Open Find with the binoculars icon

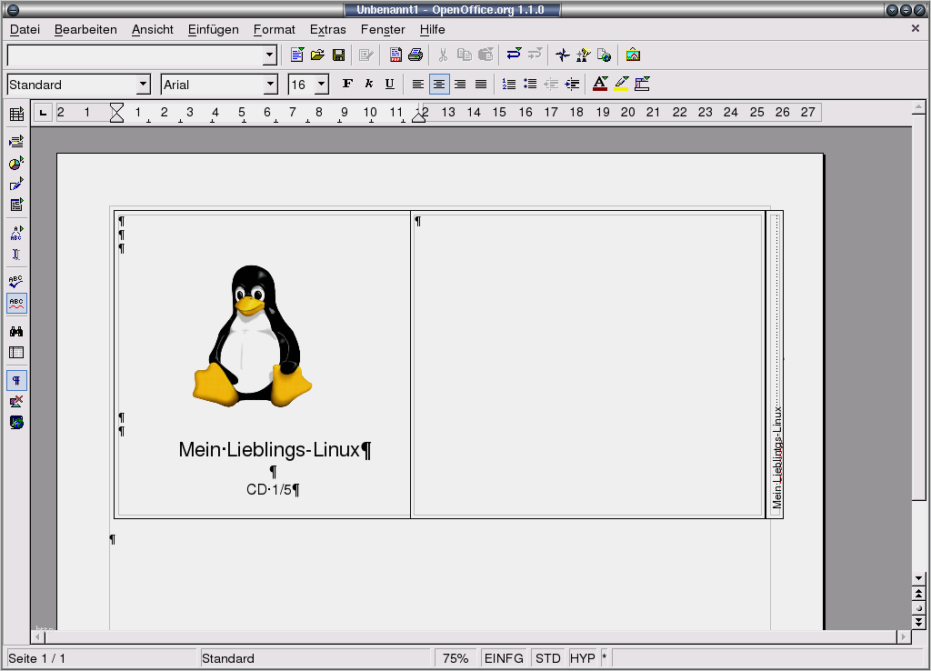(16, 331)
